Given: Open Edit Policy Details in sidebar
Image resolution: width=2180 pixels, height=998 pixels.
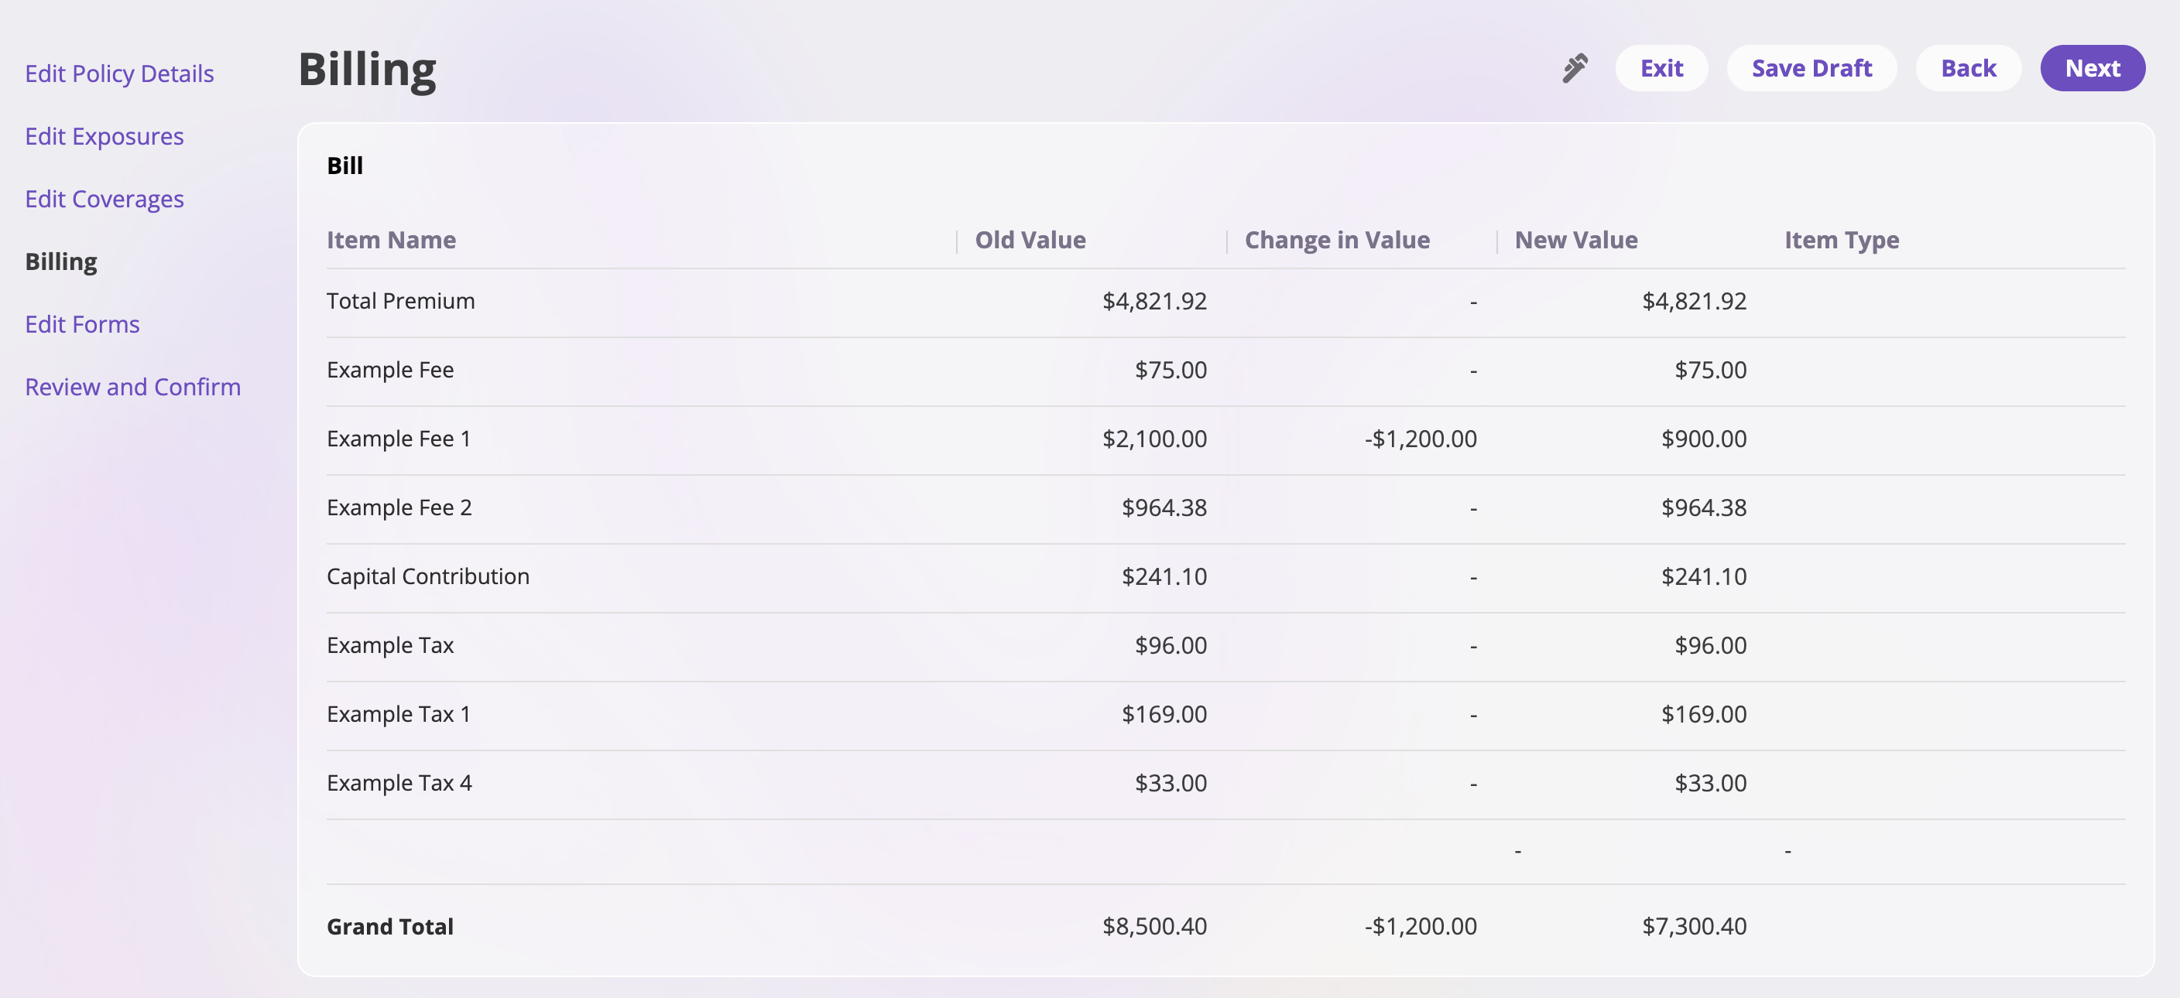Looking at the screenshot, I should 119,73.
